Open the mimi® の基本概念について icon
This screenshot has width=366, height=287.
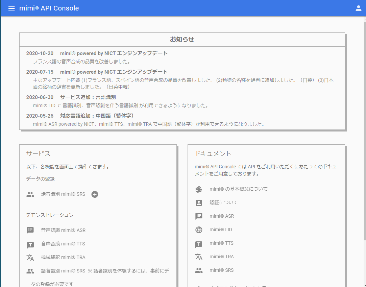pyautogui.click(x=199, y=189)
